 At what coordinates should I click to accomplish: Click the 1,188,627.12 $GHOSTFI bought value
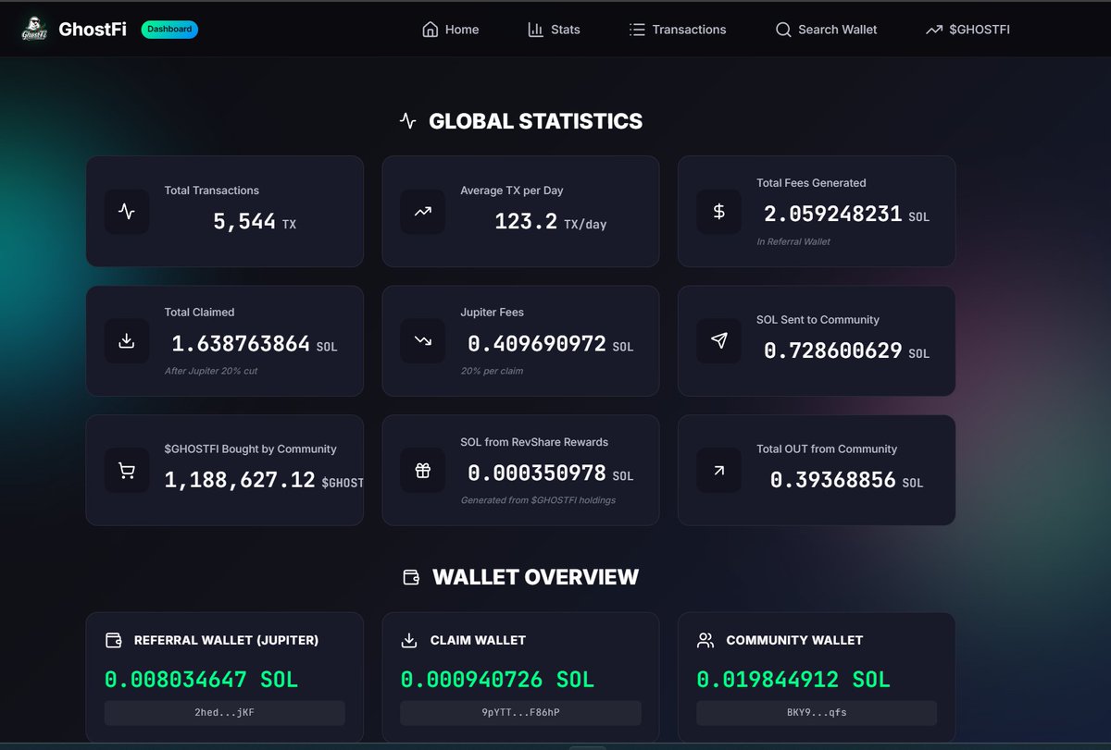(264, 480)
